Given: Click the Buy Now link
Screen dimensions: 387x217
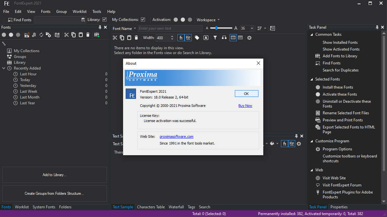Looking at the screenshot, I should click(245, 106).
